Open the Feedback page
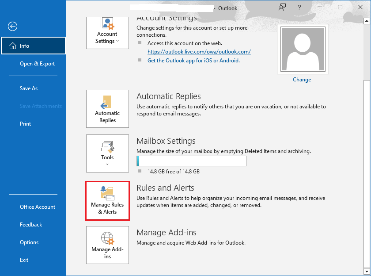This screenshot has width=371, height=276. (x=31, y=225)
